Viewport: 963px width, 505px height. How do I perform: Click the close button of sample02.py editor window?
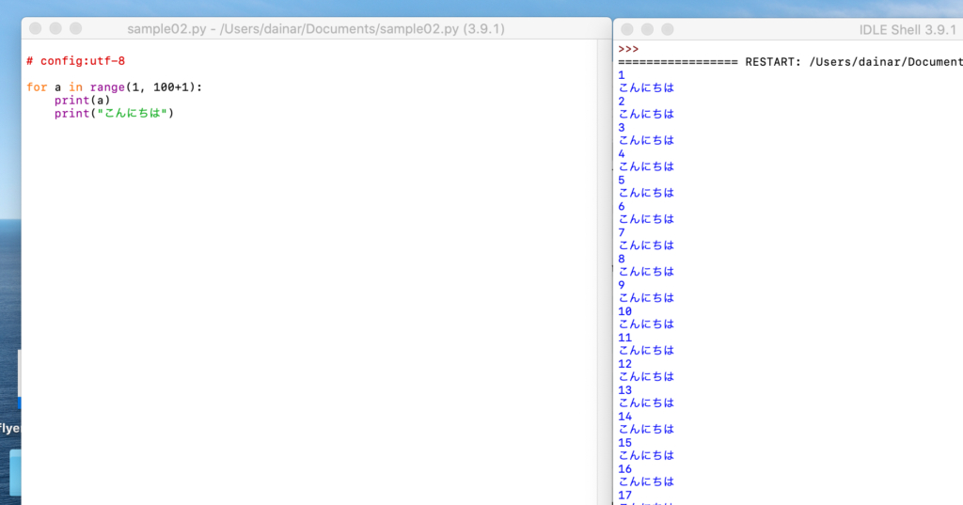[36, 28]
